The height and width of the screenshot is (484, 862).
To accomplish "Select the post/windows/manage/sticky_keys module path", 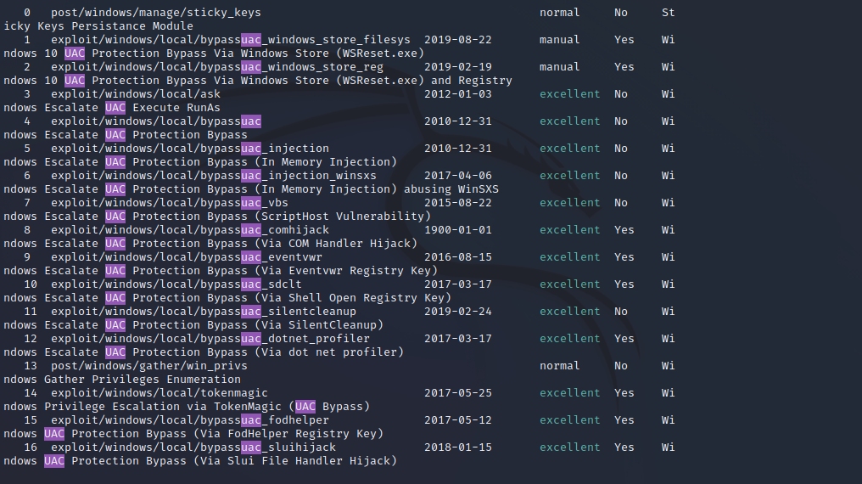I will pos(156,13).
